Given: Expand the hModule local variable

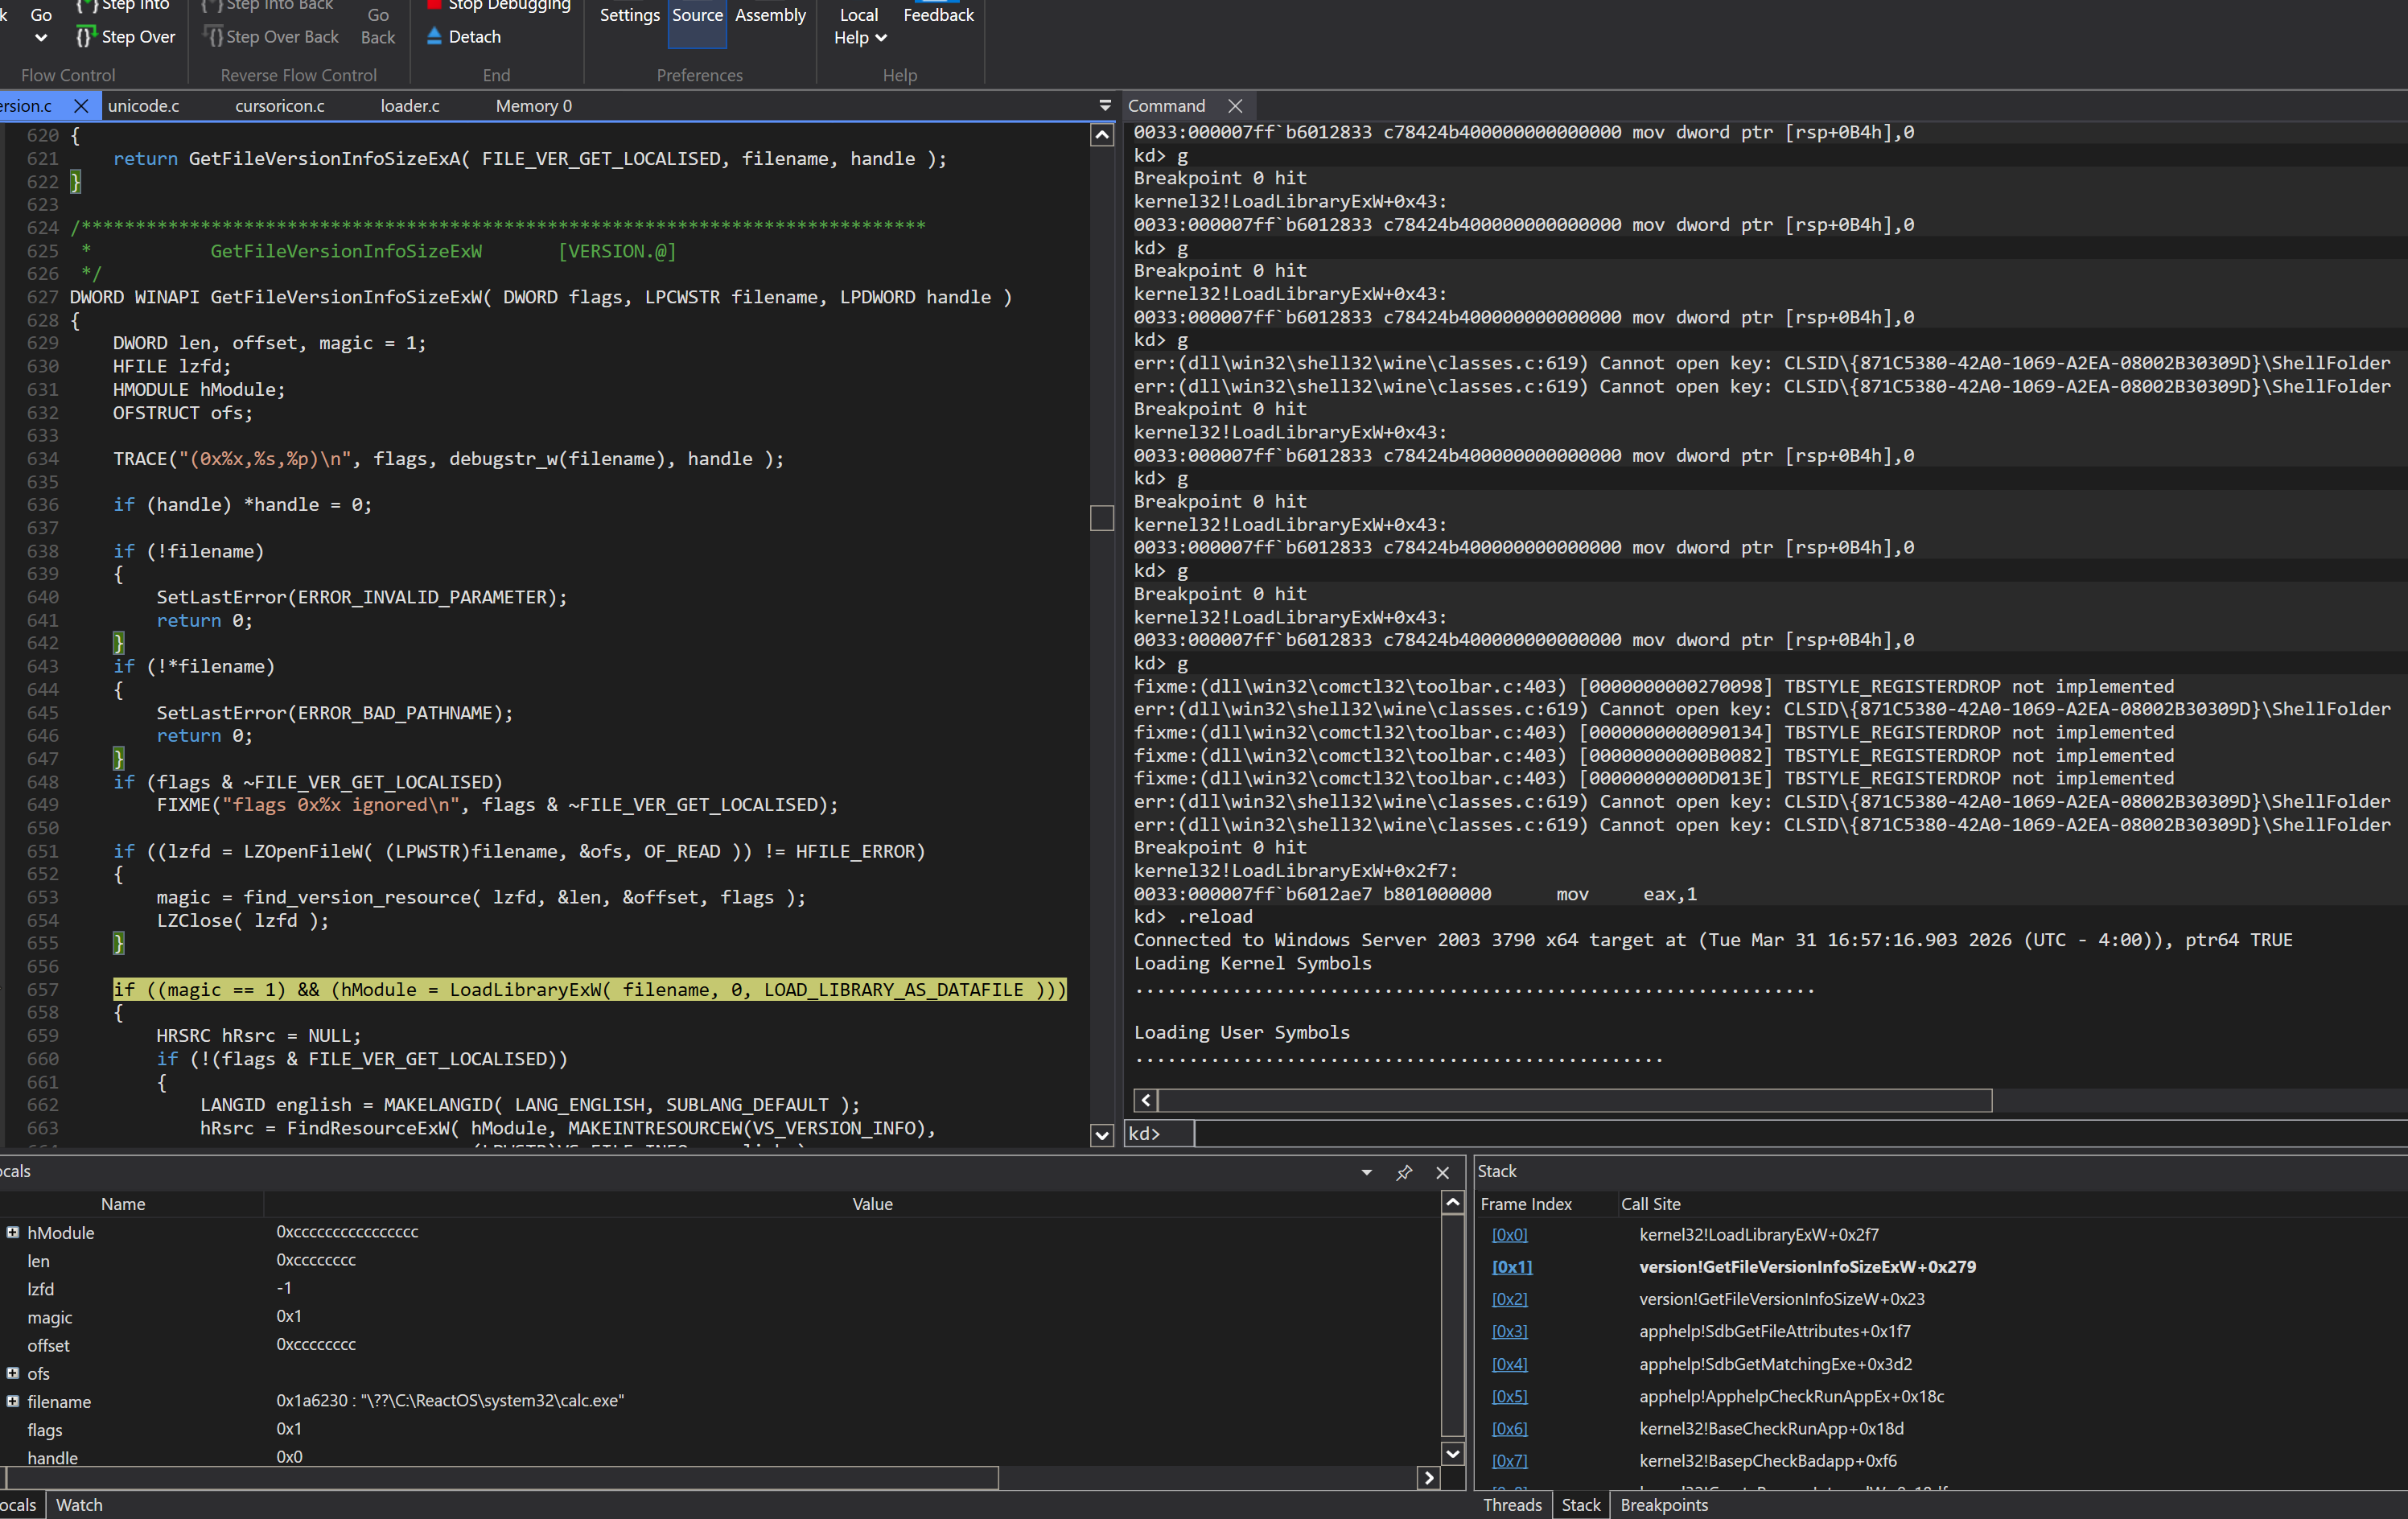Looking at the screenshot, I should point(12,1232).
